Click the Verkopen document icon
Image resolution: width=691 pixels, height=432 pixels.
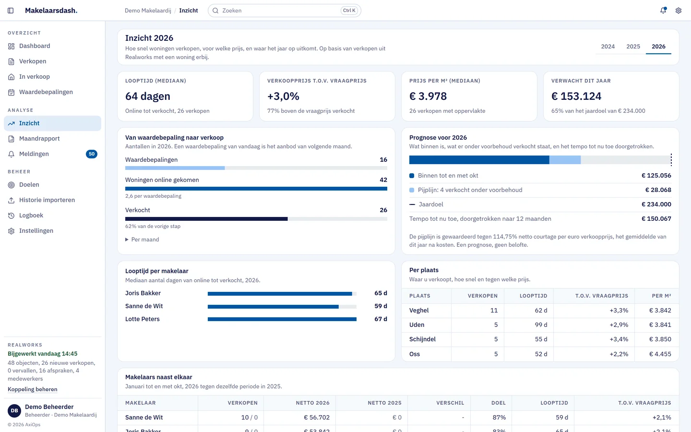point(11,61)
